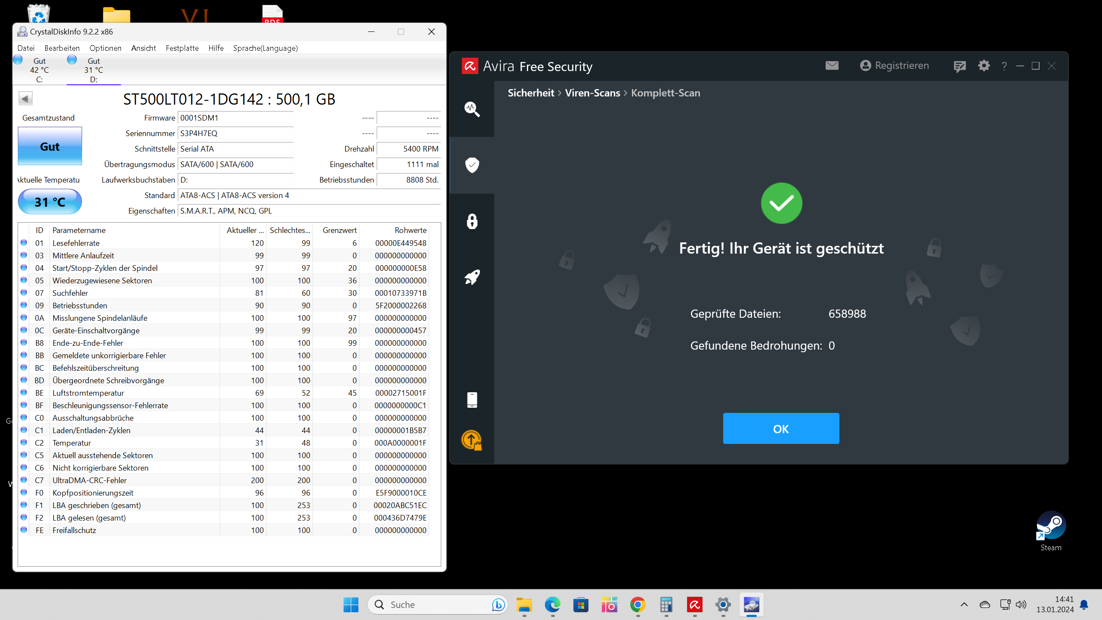Open the Performance rocket sidebar icon

472,277
